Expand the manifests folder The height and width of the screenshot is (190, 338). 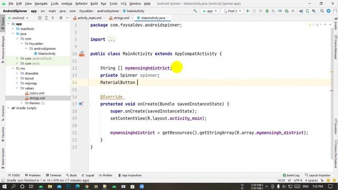click(13, 28)
